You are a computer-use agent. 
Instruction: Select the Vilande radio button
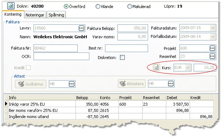(98, 7)
